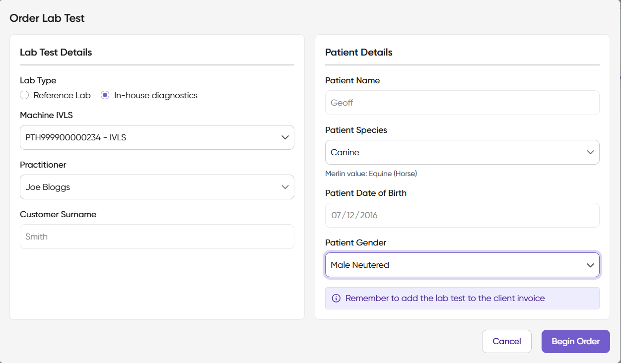Cancel the lab test order
The height and width of the screenshot is (363, 621).
pyautogui.click(x=506, y=341)
